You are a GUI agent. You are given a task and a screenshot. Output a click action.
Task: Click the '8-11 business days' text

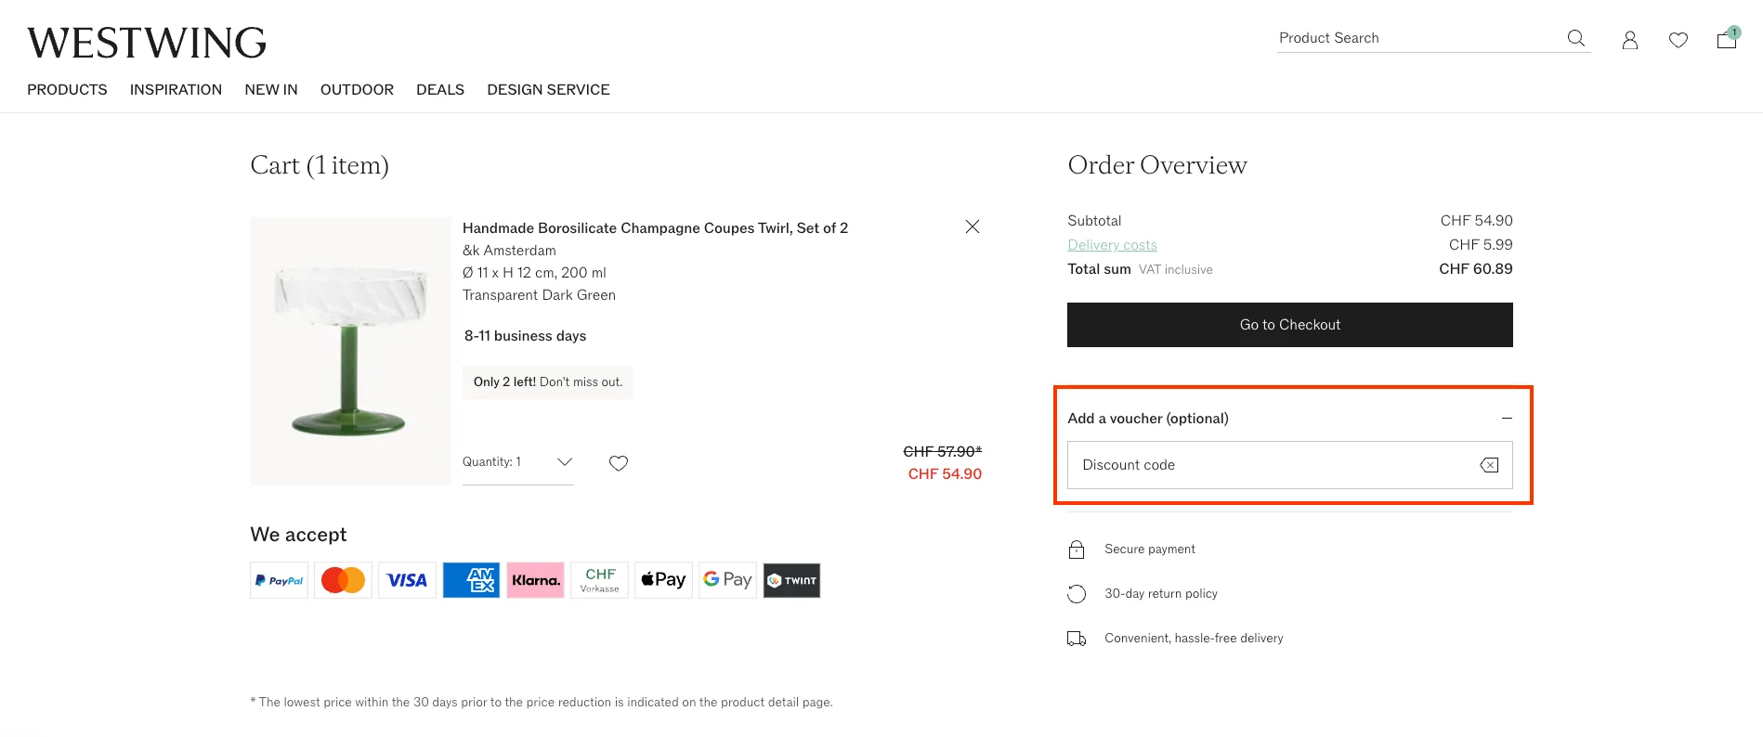coord(525,336)
